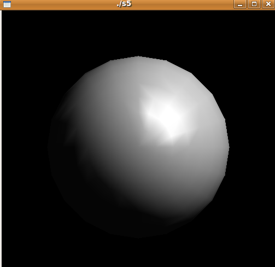
Task: Open the window menu icon in title bar
Action: coord(7,4)
